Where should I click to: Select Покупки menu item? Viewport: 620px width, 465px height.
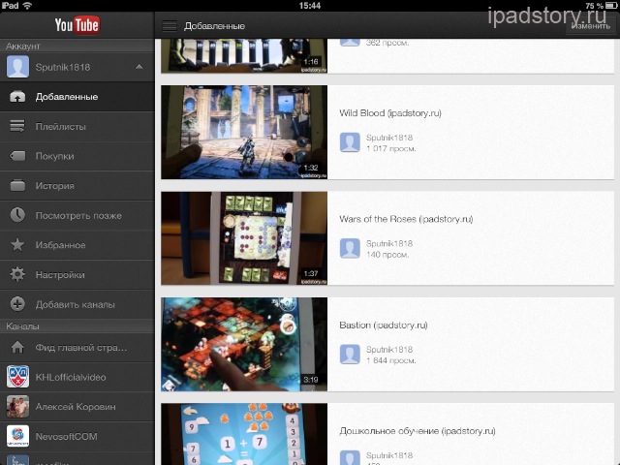pos(77,156)
